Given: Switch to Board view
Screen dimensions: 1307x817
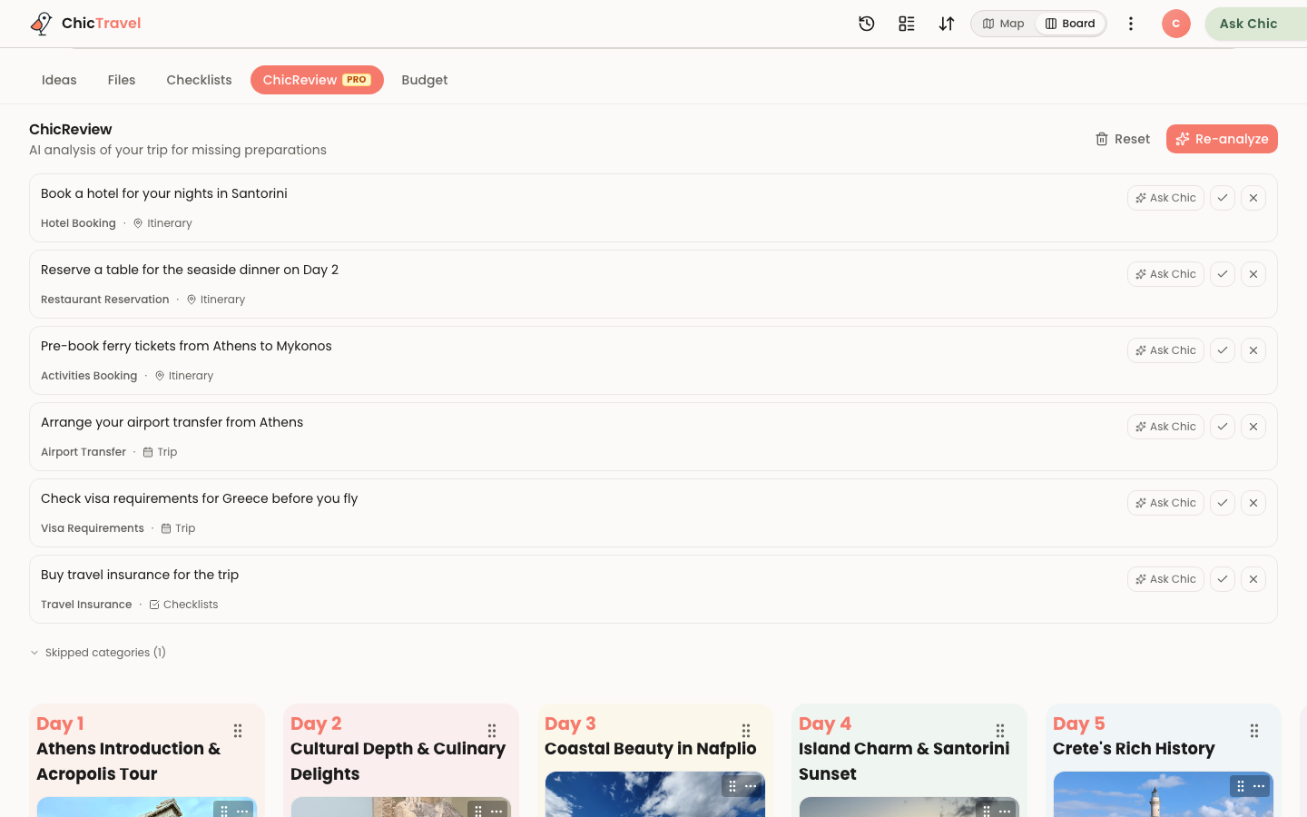Looking at the screenshot, I should 1070,24.
